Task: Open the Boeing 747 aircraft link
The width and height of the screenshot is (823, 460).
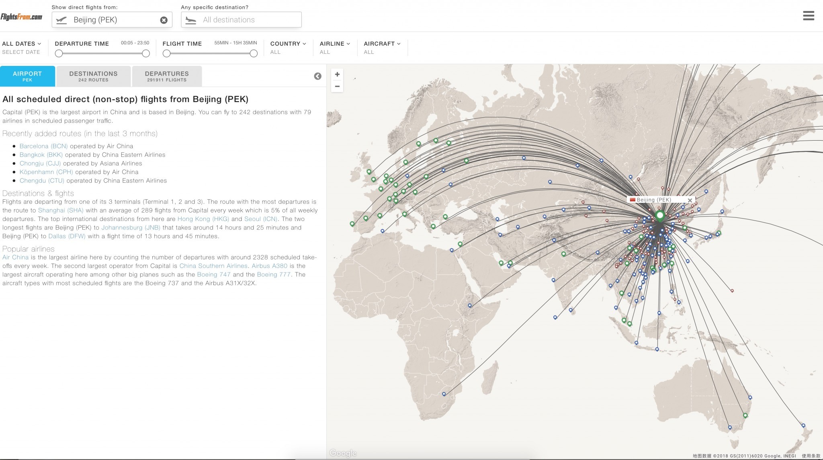Action: 214,274
